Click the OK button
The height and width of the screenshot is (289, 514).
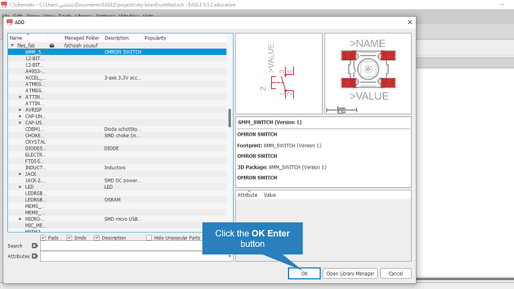tap(305, 274)
